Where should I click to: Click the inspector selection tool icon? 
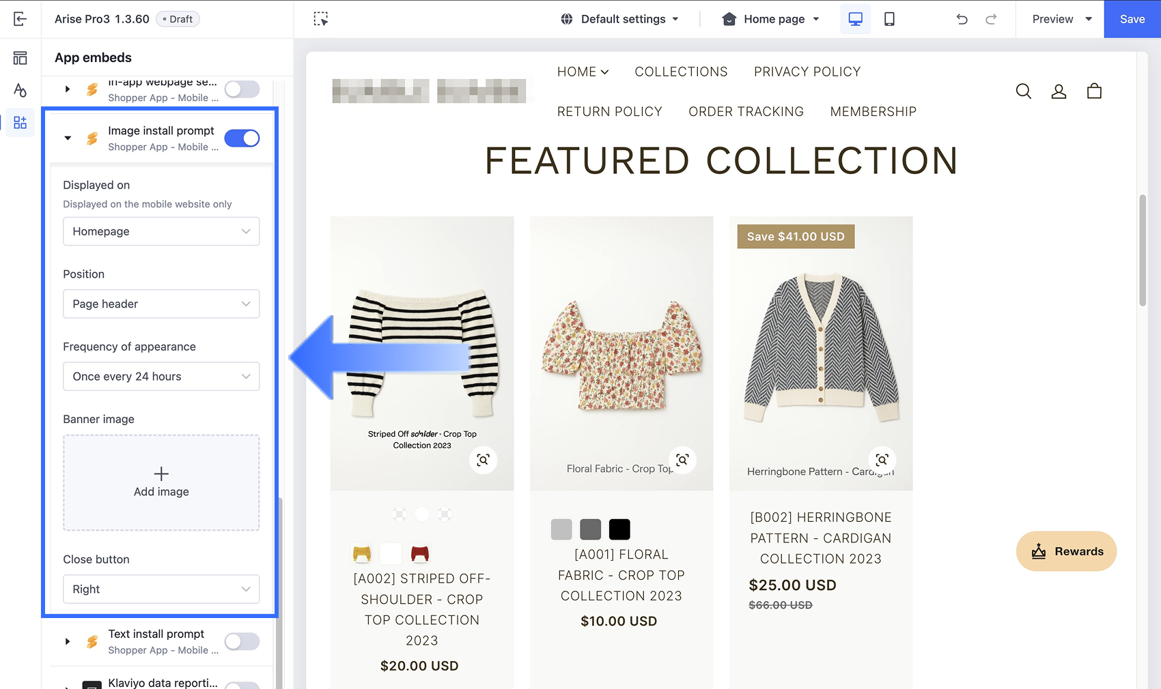tap(320, 19)
